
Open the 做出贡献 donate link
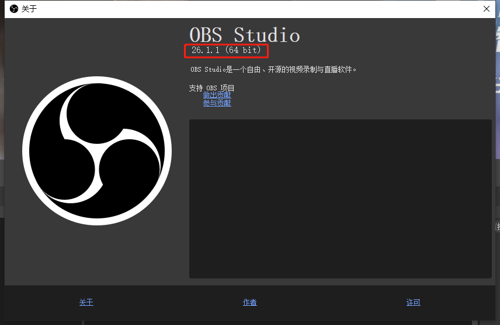point(217,95)
